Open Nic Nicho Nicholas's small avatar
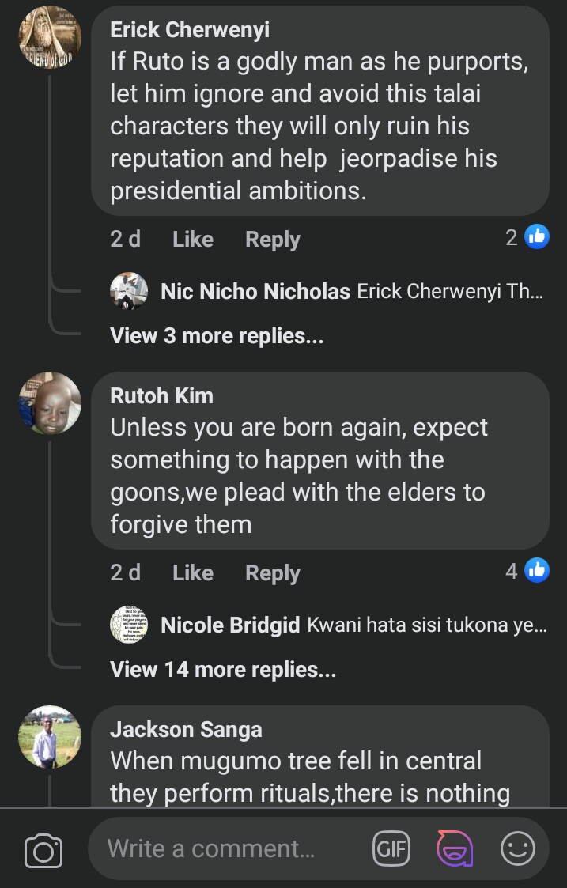Image resolution: width=567 pixels, height=888 pixels. click(x=129, y=292)
